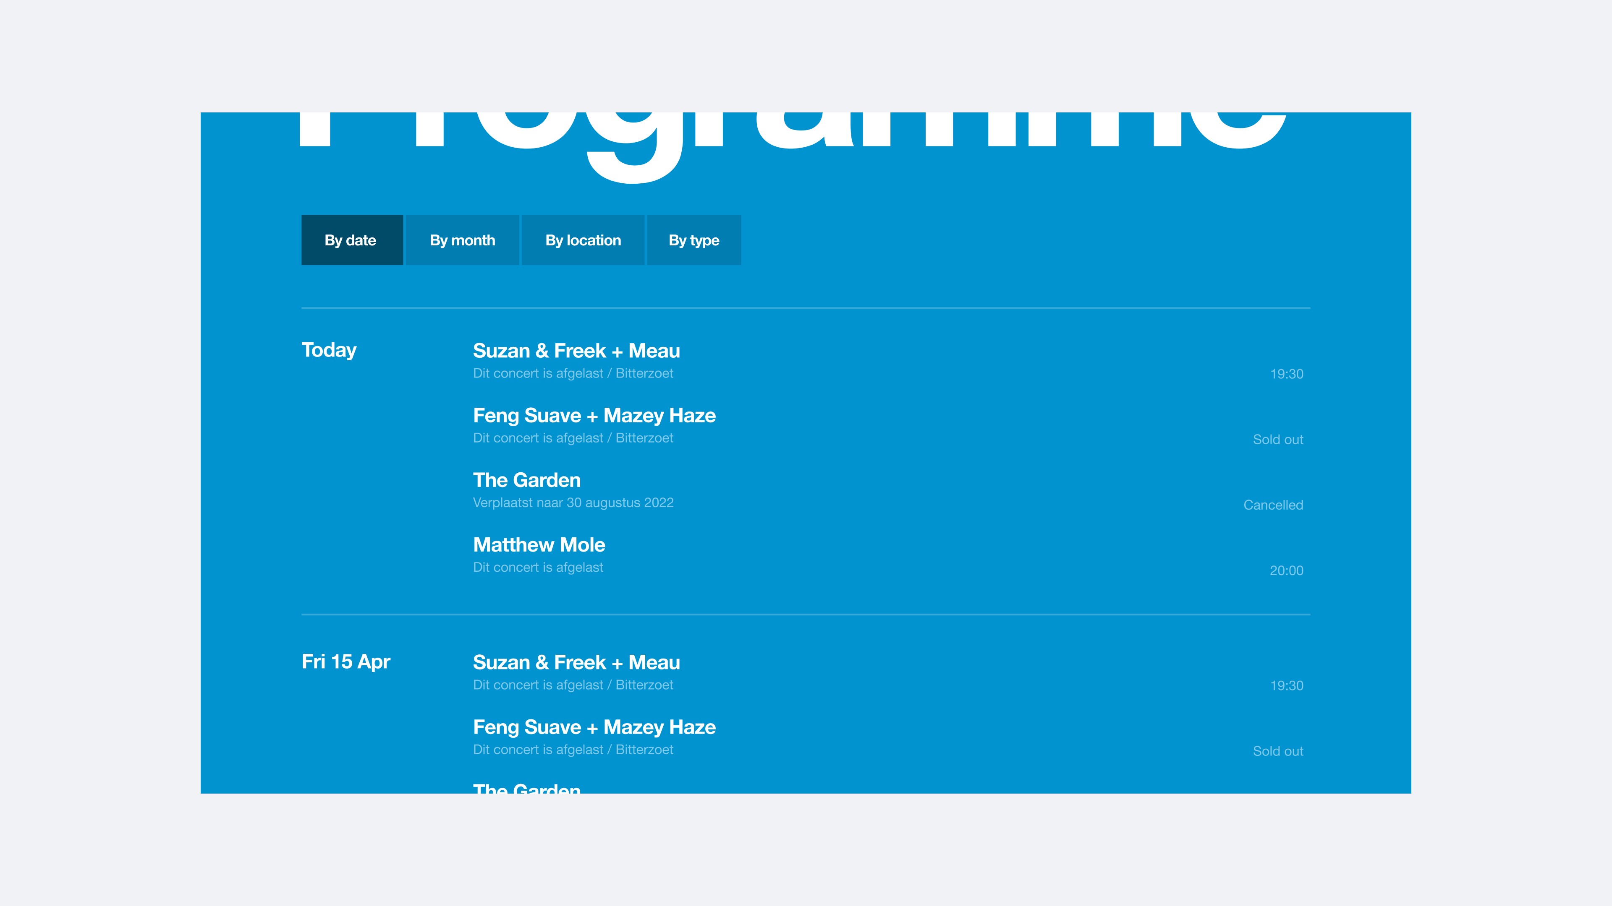
Task: Click 'Verplaatst naar 30 augustus 2022' subtitle
Action: click(x=573, y=503)
